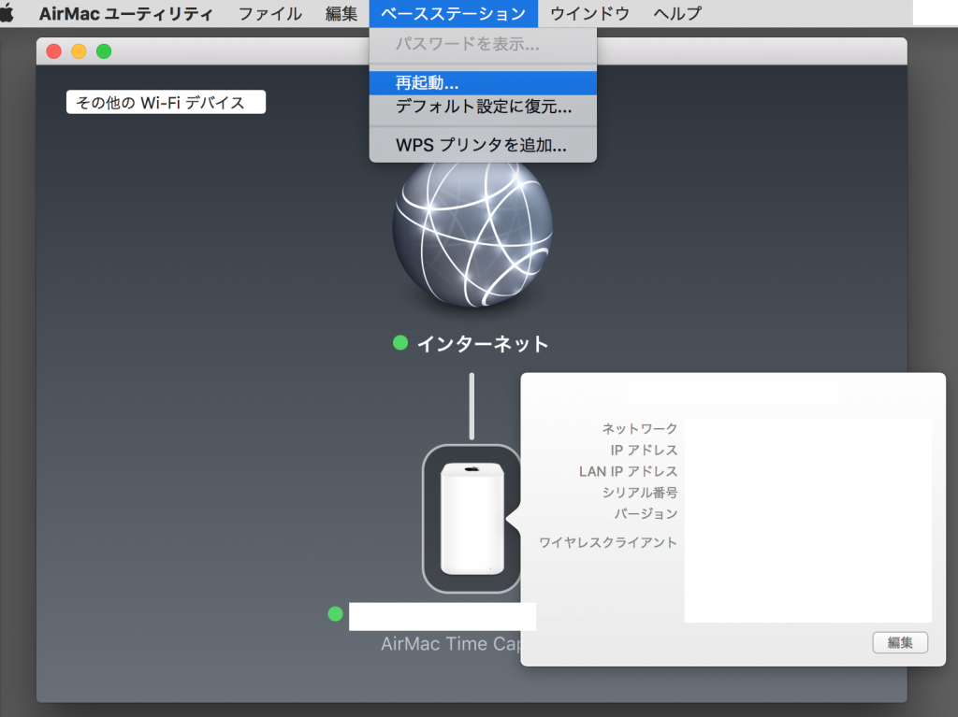Click the green status dot beside the base station name

(x=336, y=614)
